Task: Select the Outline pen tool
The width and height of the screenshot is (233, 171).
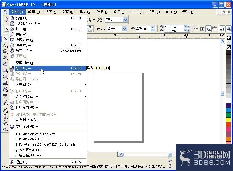Action: click(x=5, y=116)
